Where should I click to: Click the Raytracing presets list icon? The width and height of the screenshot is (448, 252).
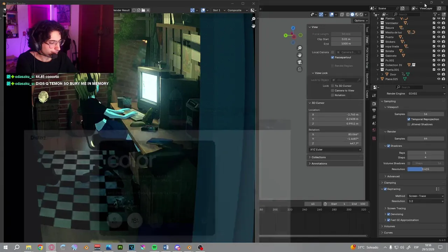tap(437, 189)
